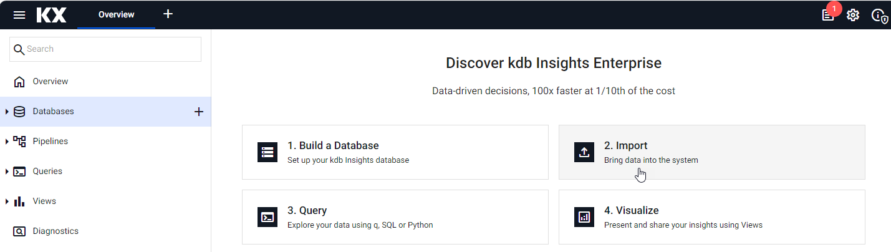Screen dimensions: 891x252
Task: Add a new tab with plus
Action: [168, 14]
